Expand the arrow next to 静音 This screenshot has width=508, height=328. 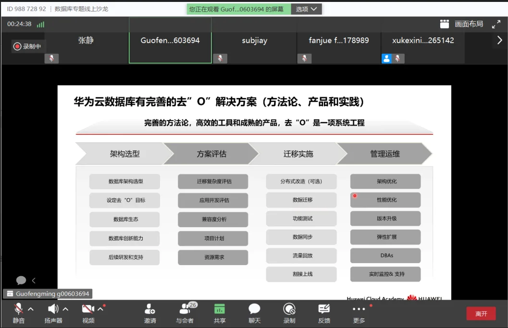(31, 309)
